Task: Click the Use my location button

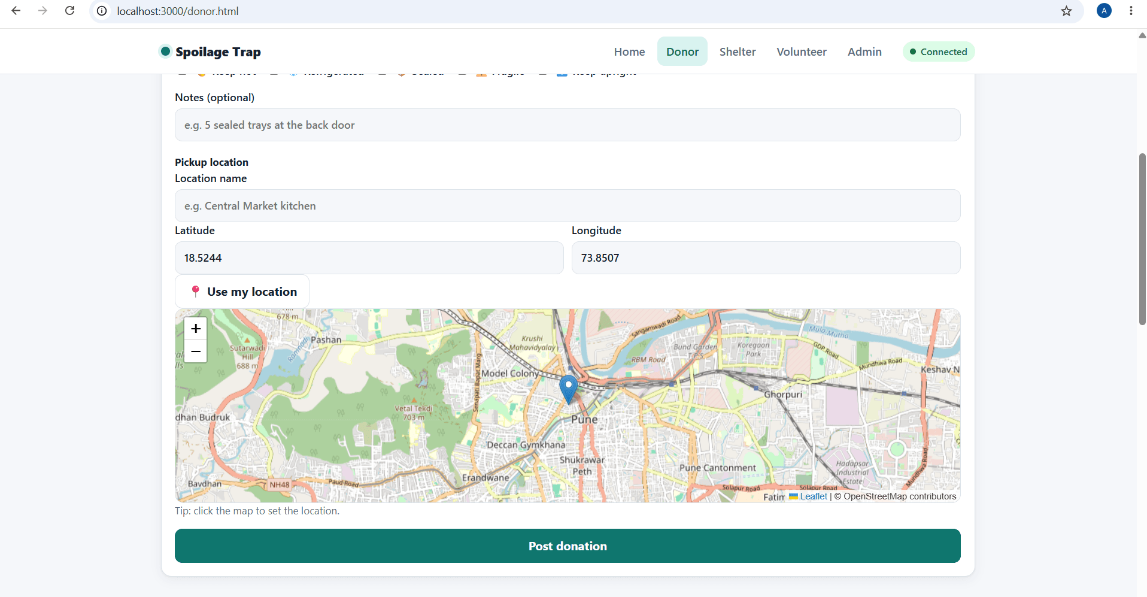Action: [242, 292]
